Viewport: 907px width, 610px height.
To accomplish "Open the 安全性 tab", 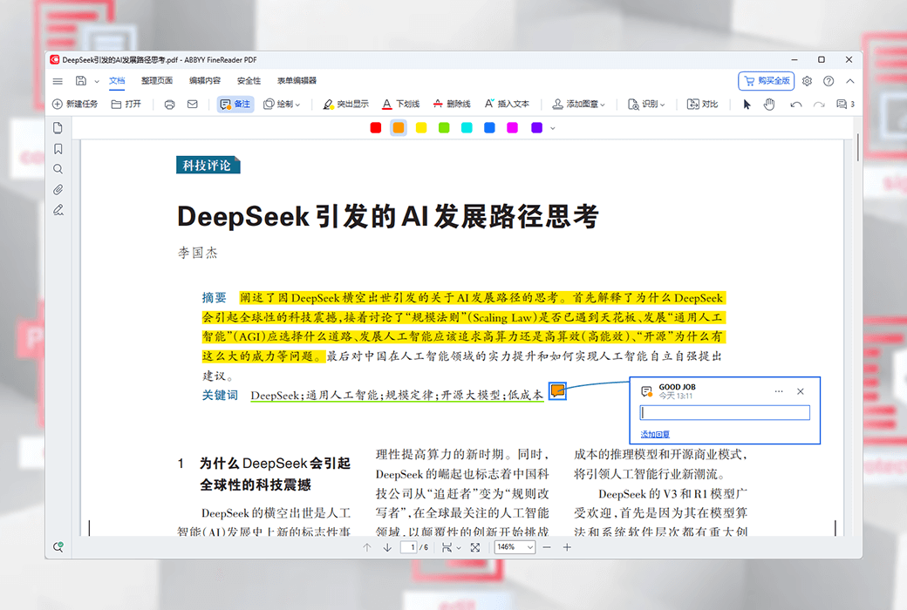I will [x=249, y=81].
